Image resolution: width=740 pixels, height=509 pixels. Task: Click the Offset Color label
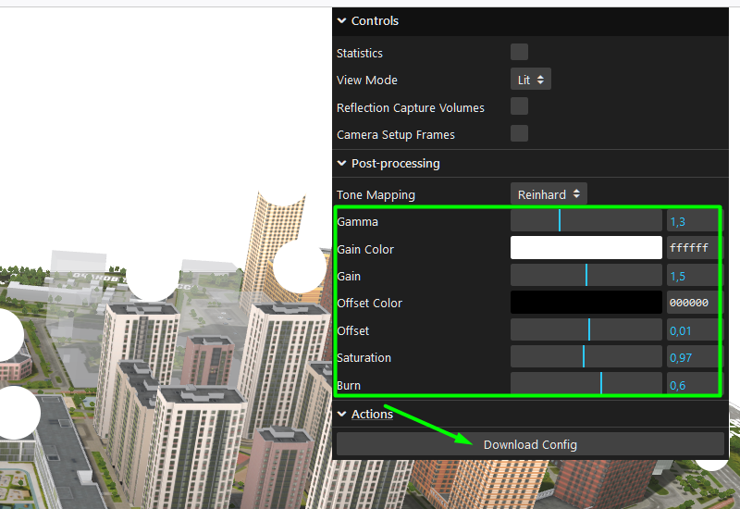click(369, 304)
